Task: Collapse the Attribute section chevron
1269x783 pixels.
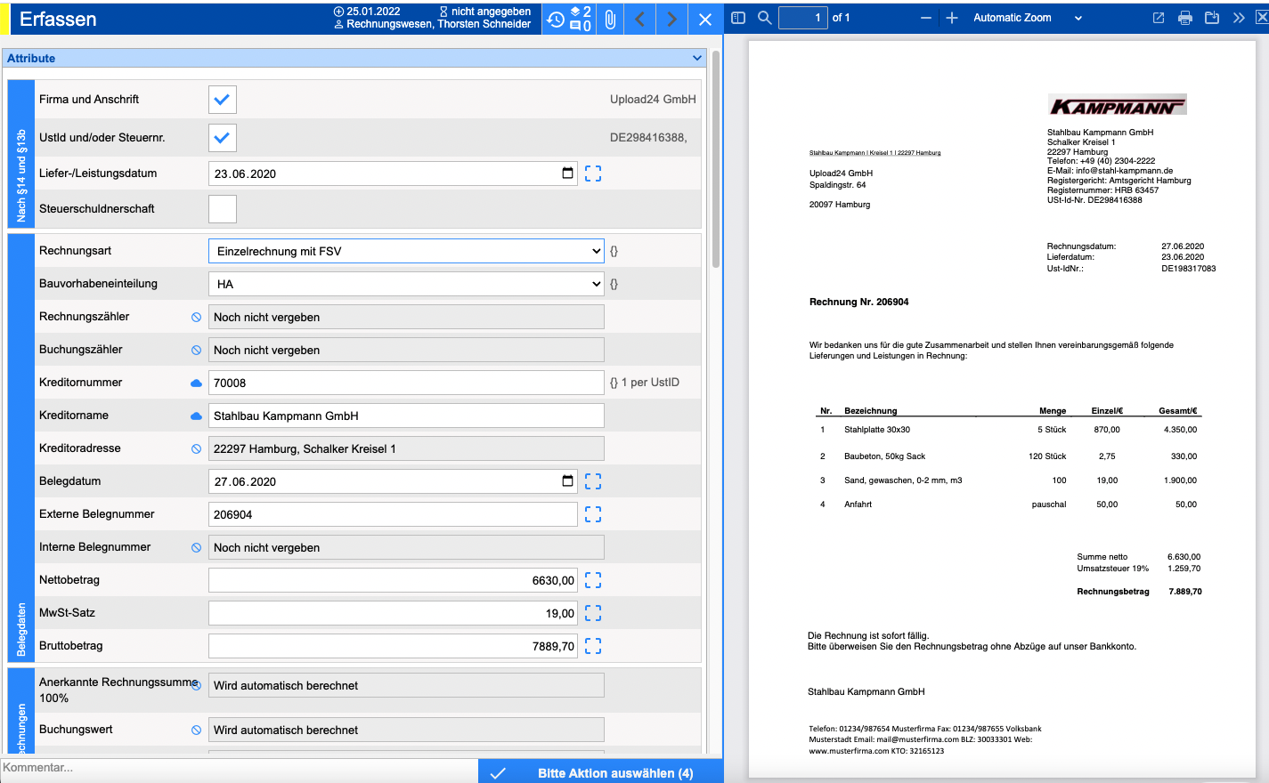Action: (697, 58)
